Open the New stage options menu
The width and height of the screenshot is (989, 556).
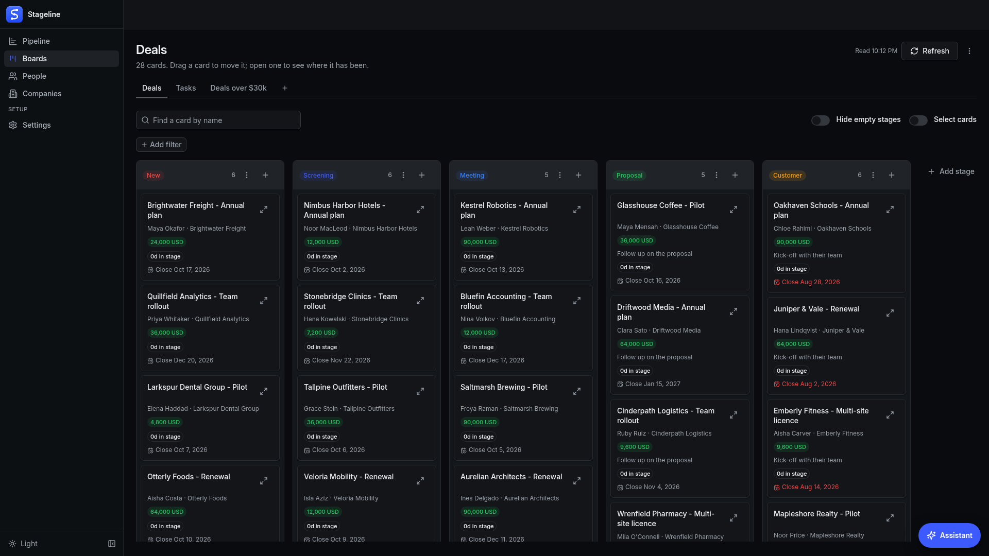(247, 175)
